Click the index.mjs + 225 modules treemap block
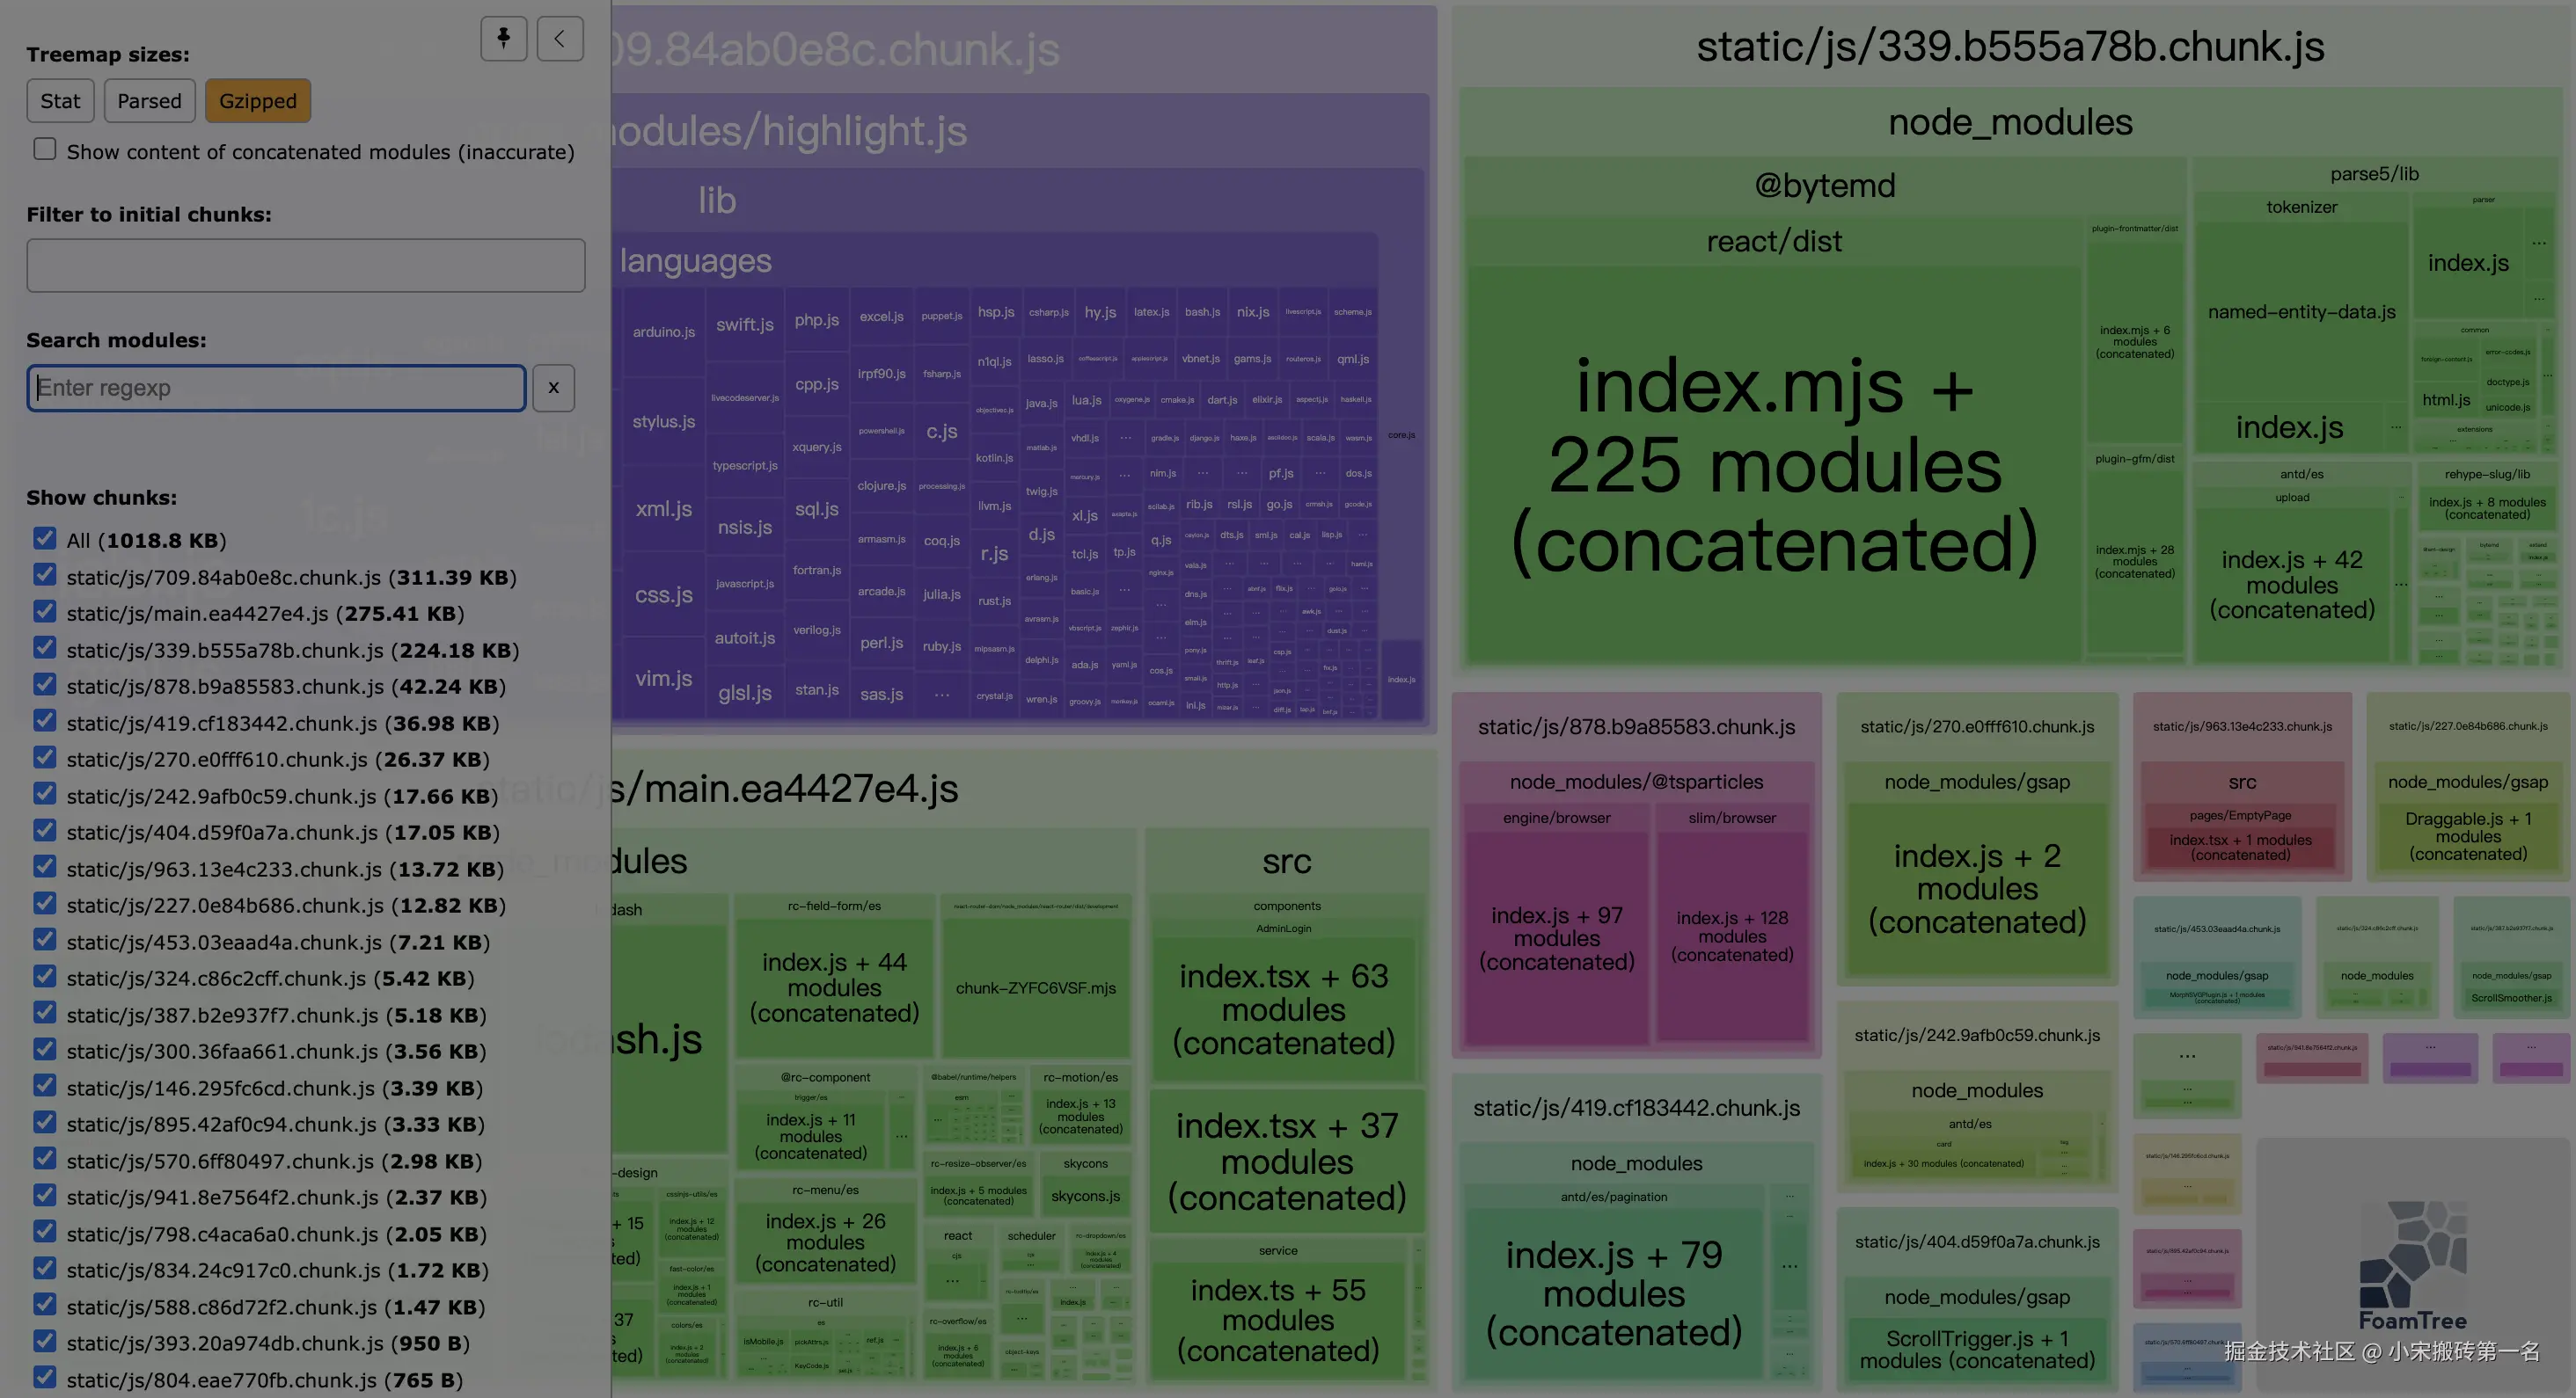The image size is (2576, 1398). 1773,464
